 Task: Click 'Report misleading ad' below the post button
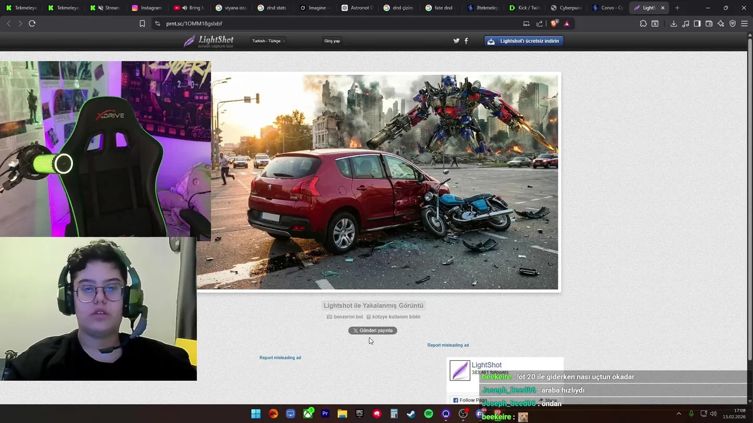tap(448, 345)
